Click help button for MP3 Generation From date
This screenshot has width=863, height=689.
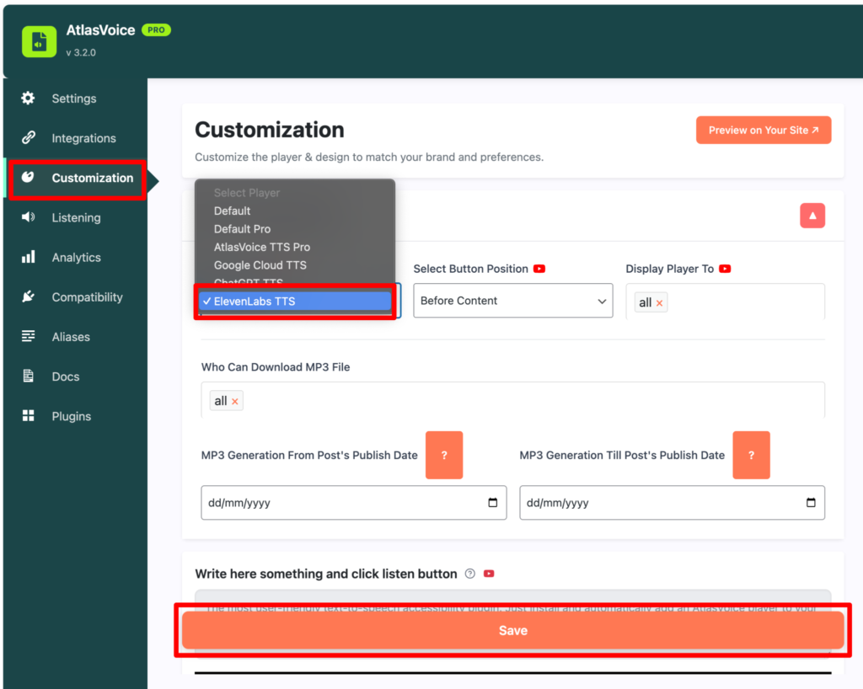pos(444,456)
